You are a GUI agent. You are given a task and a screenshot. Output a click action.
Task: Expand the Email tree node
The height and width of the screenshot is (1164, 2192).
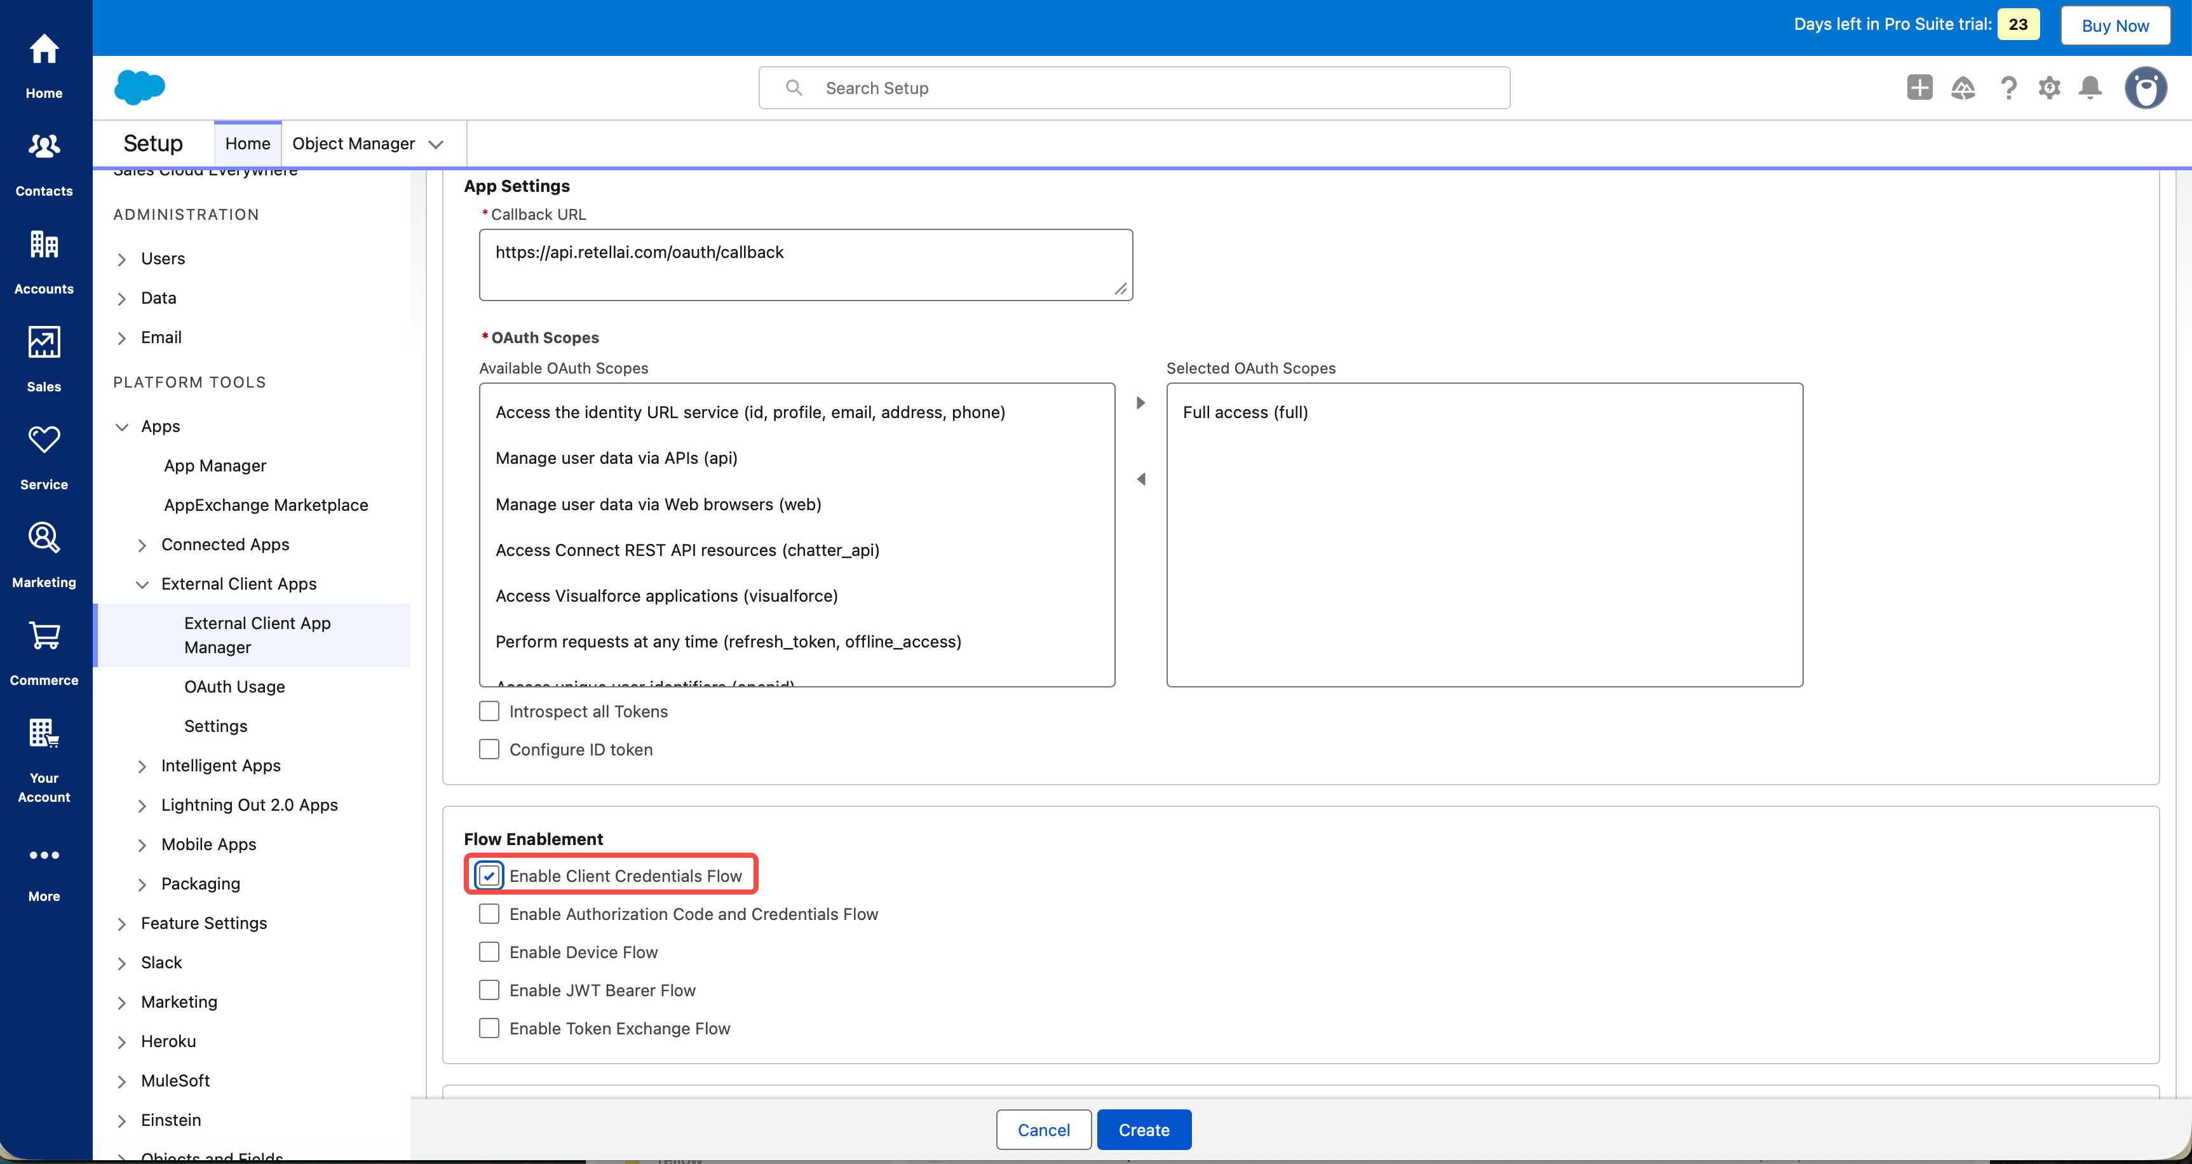point(122,338)
